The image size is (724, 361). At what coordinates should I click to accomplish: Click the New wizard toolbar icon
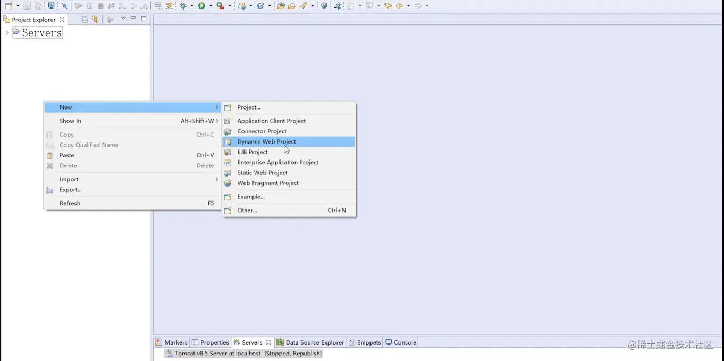(x=8, y=6)
